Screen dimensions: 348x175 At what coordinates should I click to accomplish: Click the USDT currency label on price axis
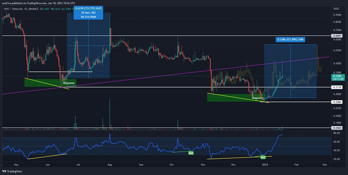(x=336, y=9)
